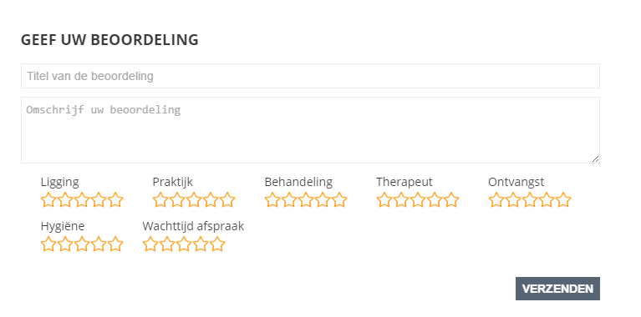This screenshot has width=641, height=317.
Task: Choose the fifth star under Praktijk
Action: (x=227, y=200)
